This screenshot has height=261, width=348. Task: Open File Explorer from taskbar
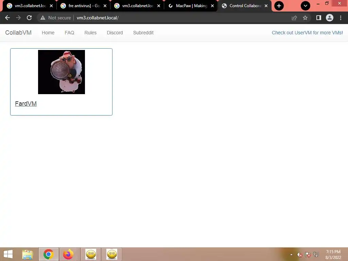point(28,254)
